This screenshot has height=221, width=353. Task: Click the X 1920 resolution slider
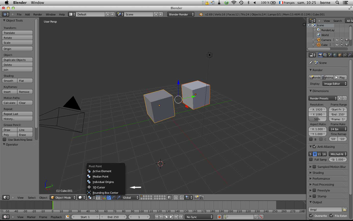pyautogui.click(x=317, y=109)
